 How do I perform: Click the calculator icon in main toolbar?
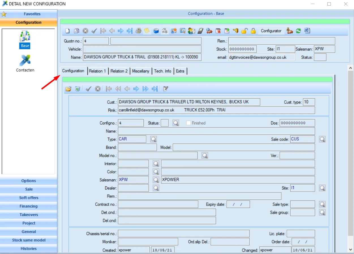(x=200, y=31)
